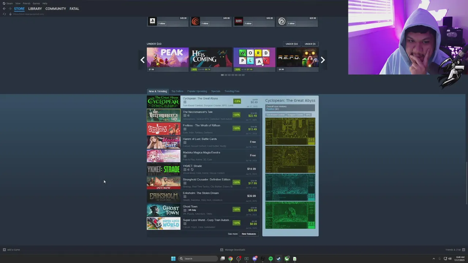Open the Word Play game capsule
This screenshot has width=468, height=263.
(x=254, y=60)
